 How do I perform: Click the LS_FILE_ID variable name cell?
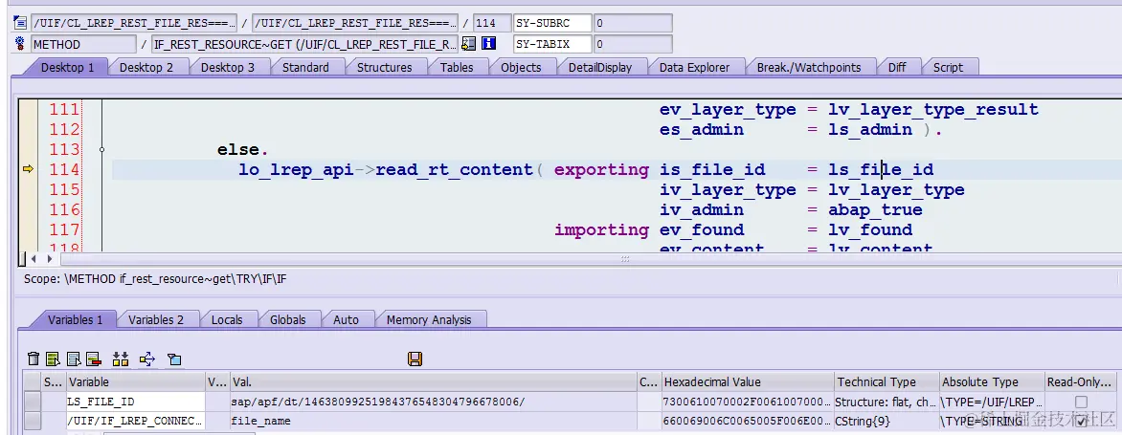tap(135, 402)
